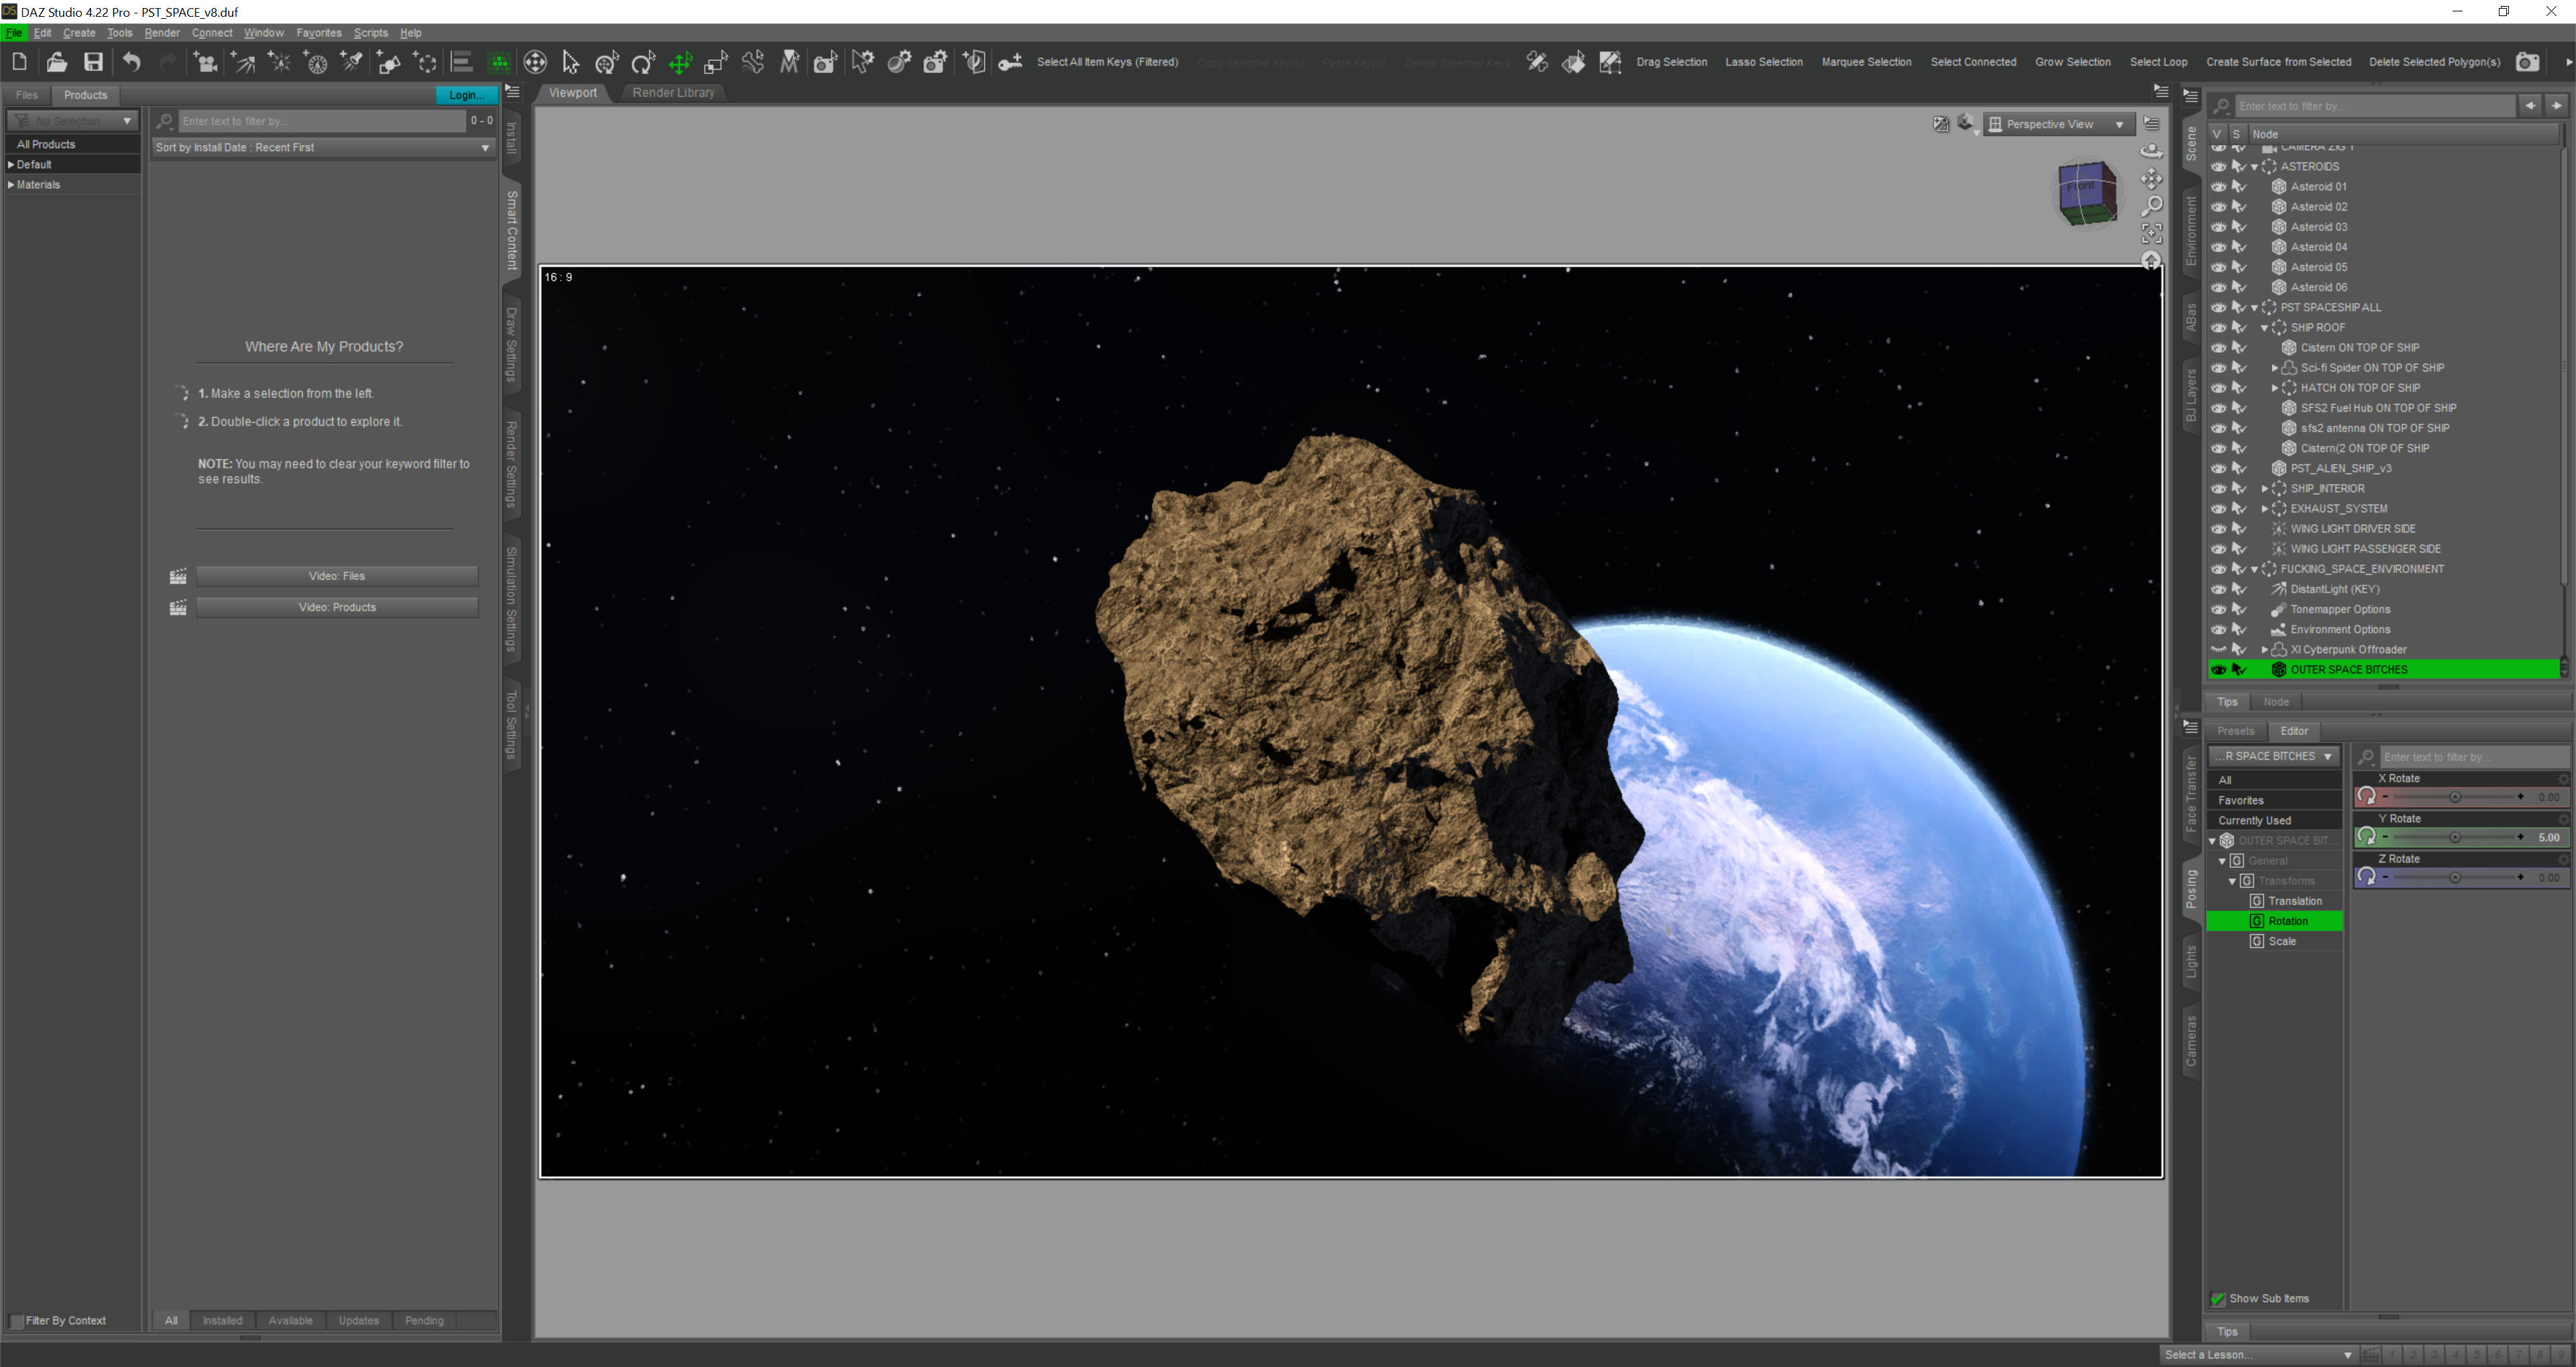Viewport: 2576px width, 1367px height.
Task: Uncheck the Show Sub Items checkbox
Action: (x=2218, y=1298)
